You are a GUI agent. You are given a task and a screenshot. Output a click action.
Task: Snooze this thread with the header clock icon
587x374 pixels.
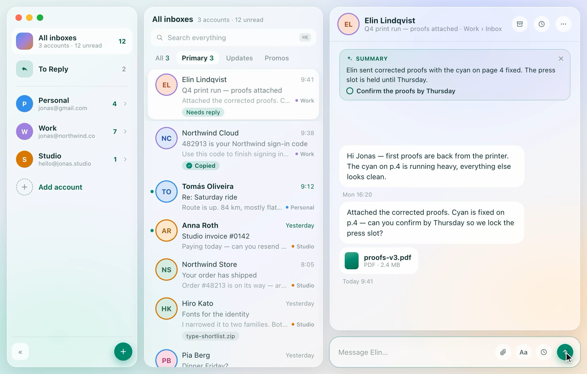coord(541,24)
